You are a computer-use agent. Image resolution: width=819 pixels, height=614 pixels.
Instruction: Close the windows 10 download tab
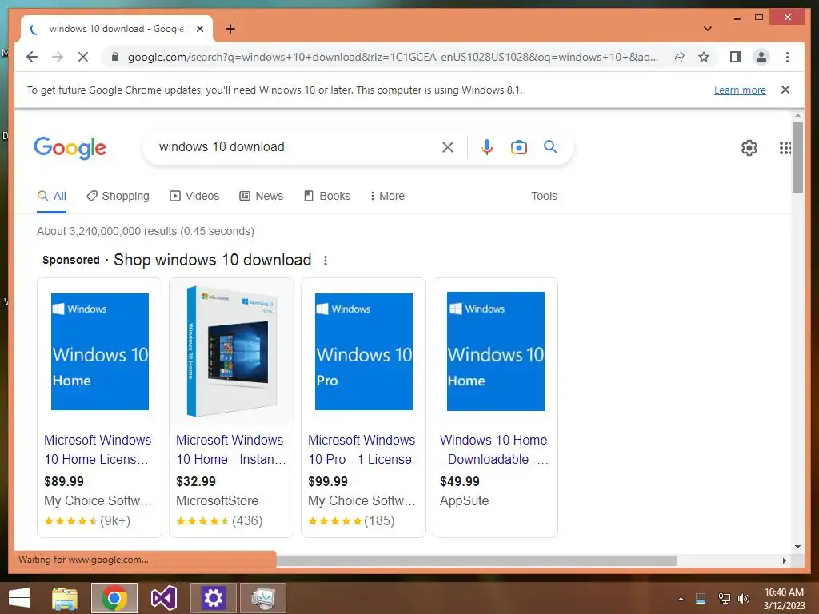click(199, 29)
